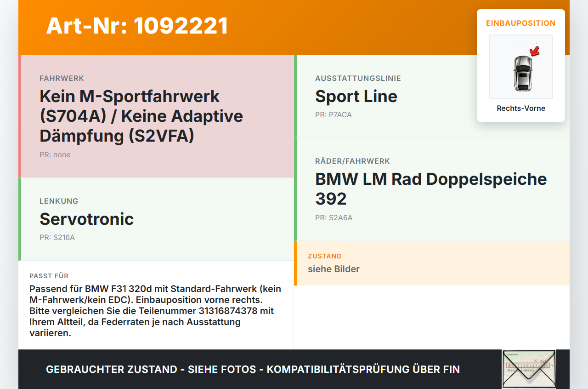588x389 pixels.
Task: Select the Sport Line heading
Action: (x=356, y=96)
